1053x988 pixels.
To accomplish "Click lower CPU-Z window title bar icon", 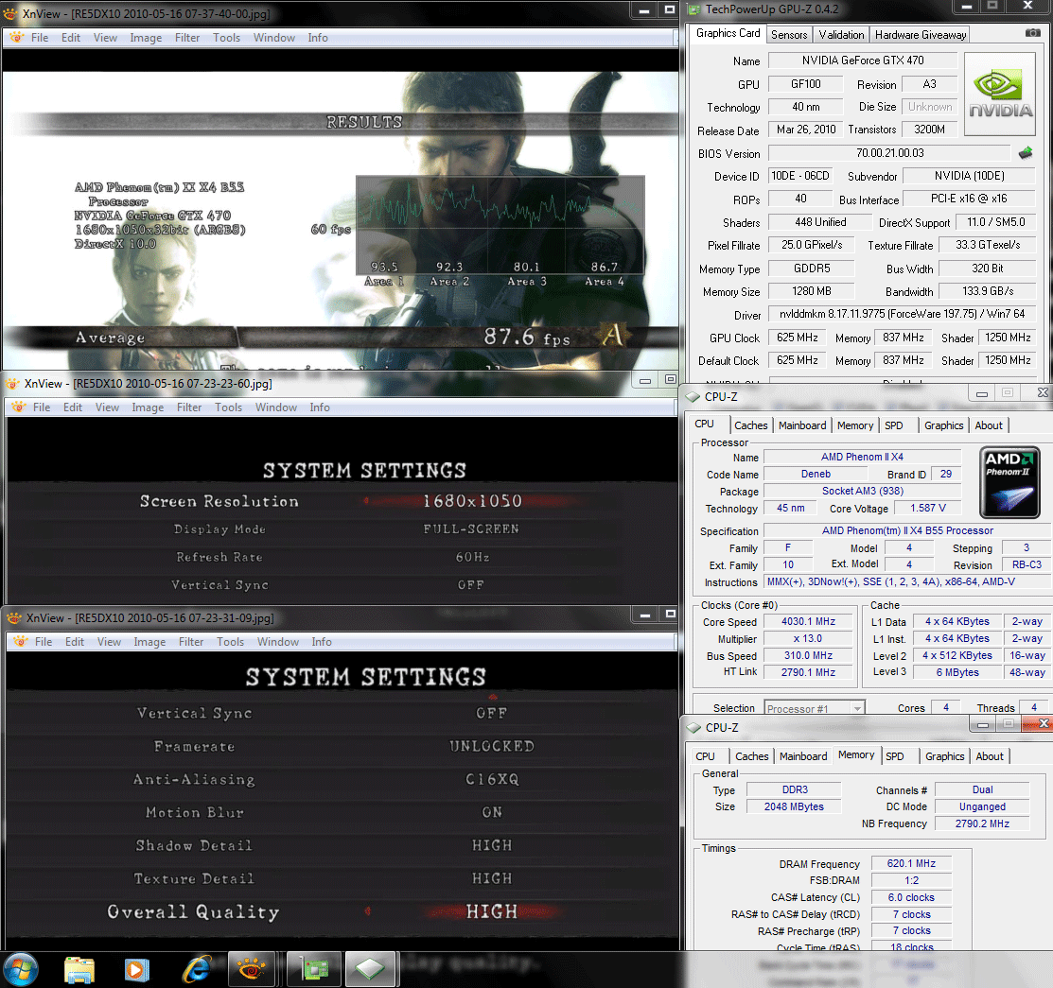I will (x=693, y=728).
